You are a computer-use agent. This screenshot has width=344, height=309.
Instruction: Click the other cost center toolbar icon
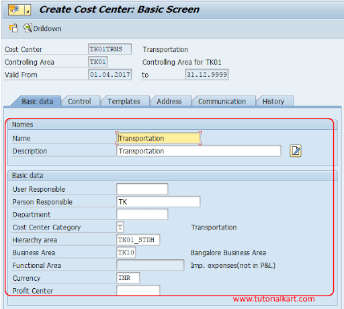[x=13, y=28]
